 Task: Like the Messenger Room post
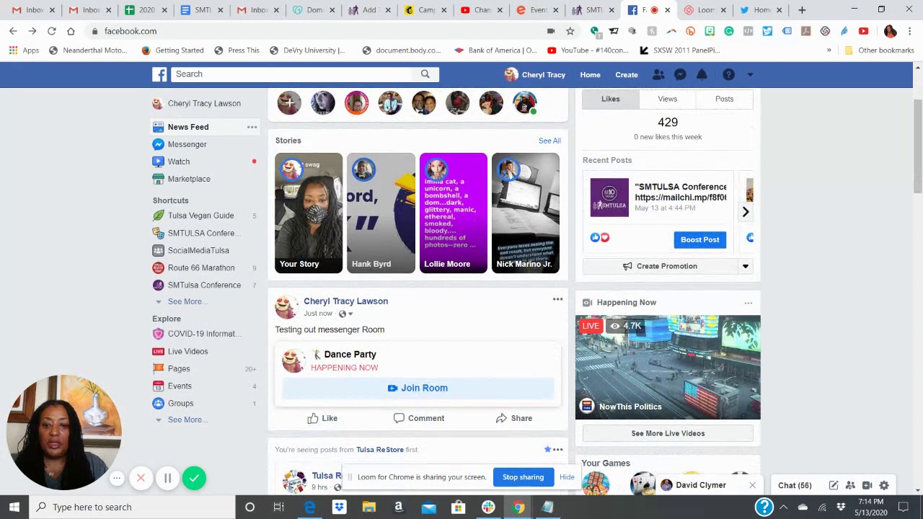point(322,418)
